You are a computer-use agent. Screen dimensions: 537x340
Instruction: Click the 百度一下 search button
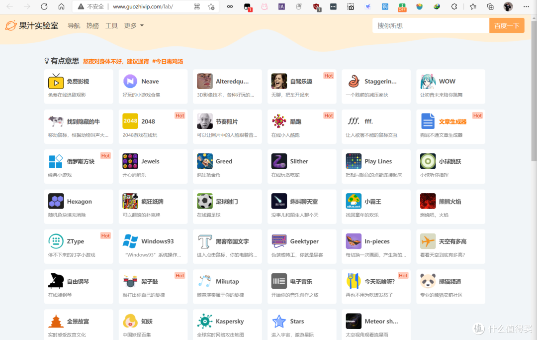pos(507,26)
